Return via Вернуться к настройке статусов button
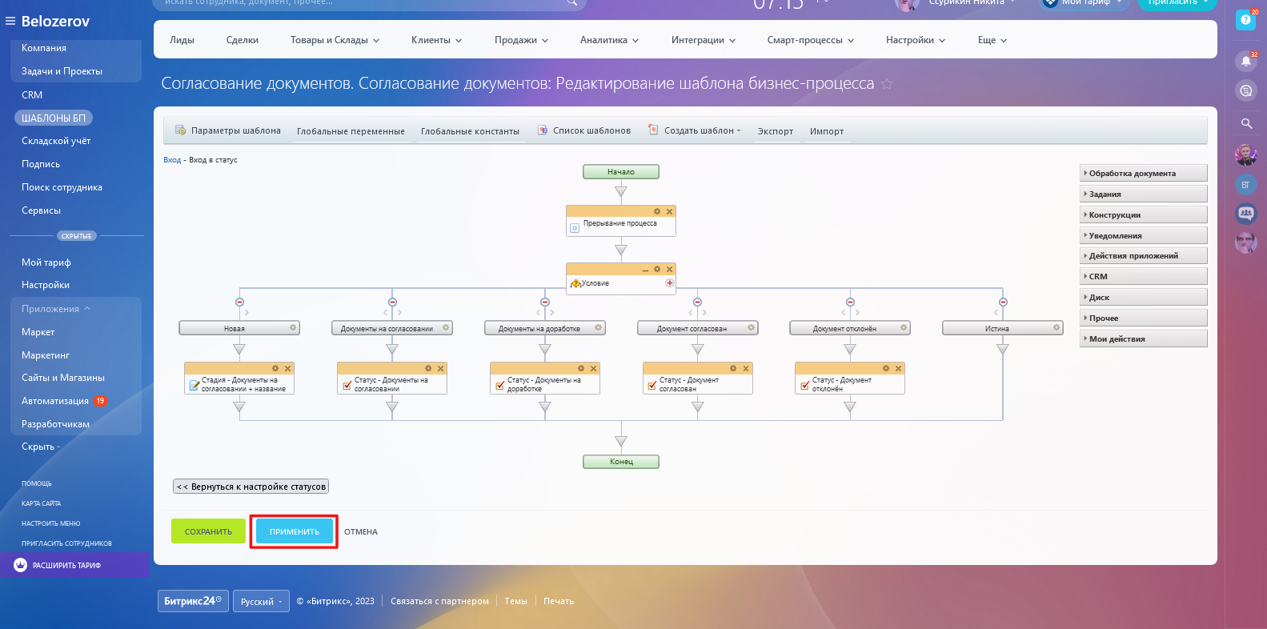 tap(251, 487)
